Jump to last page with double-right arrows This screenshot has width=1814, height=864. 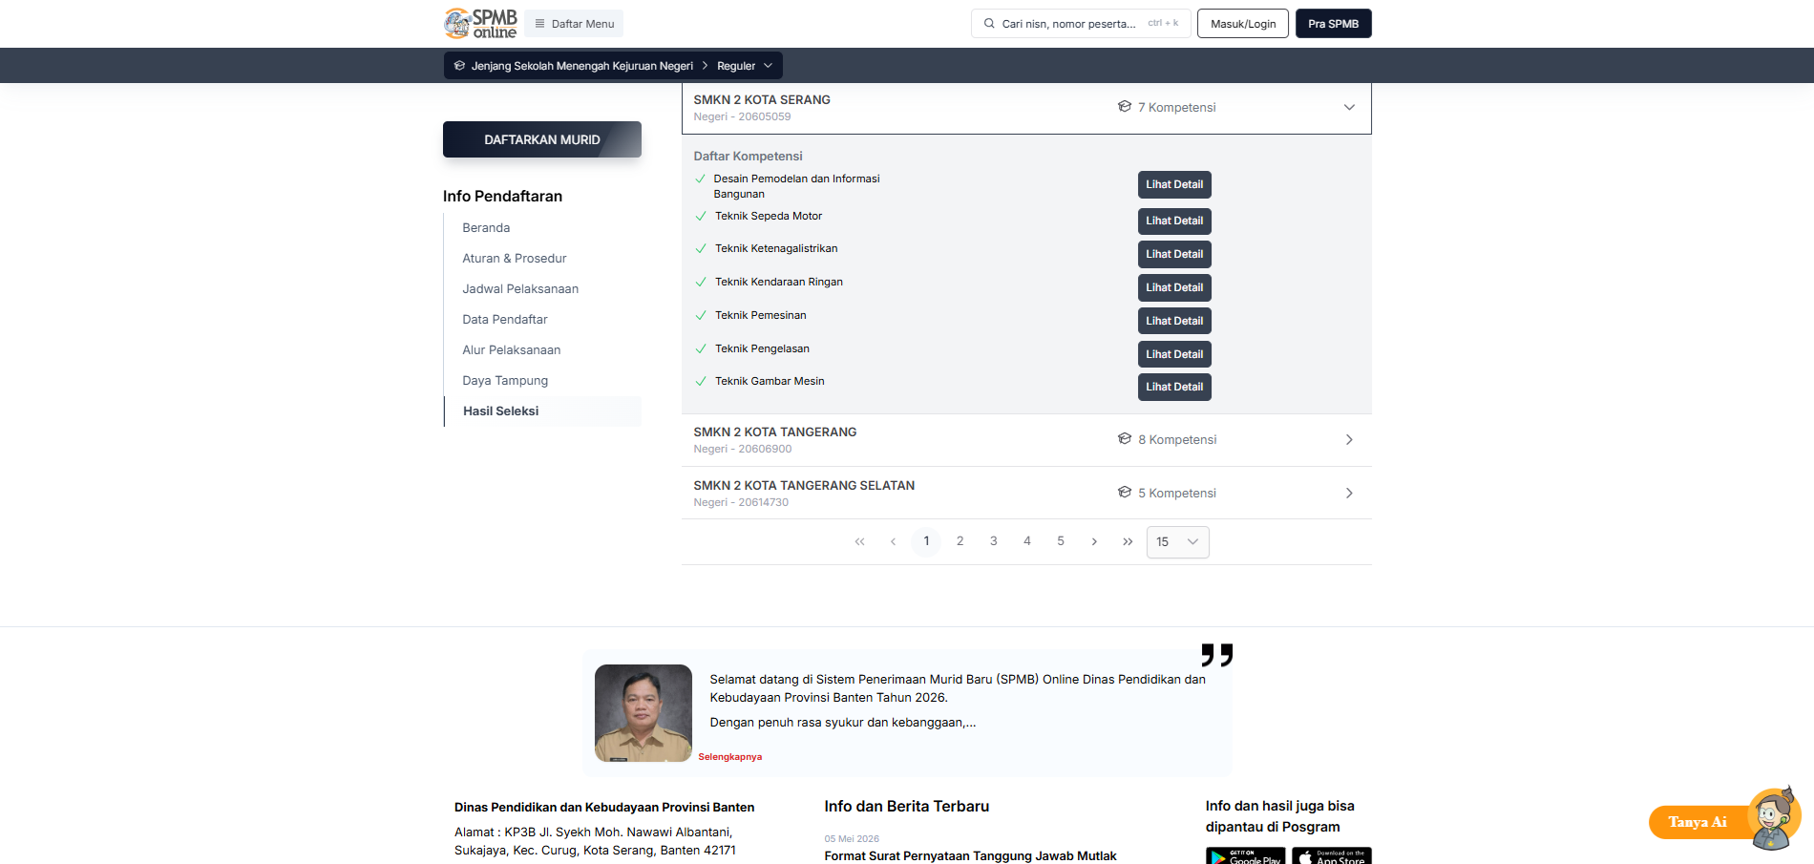(x=1128, y=541)
